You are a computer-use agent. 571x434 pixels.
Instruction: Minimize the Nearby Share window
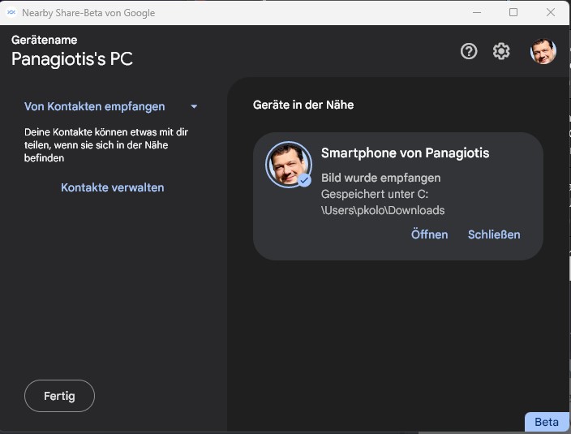coord(477,12)
